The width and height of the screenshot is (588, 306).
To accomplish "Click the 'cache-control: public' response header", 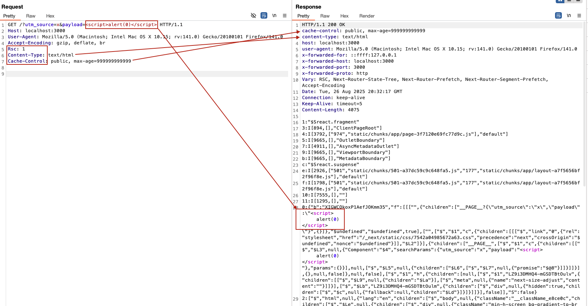I will 364,31.
